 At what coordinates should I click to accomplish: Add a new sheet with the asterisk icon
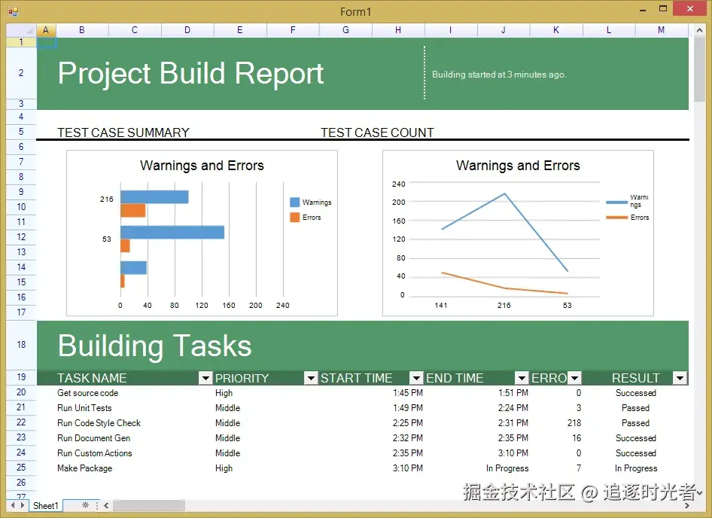tap(85, 504)
